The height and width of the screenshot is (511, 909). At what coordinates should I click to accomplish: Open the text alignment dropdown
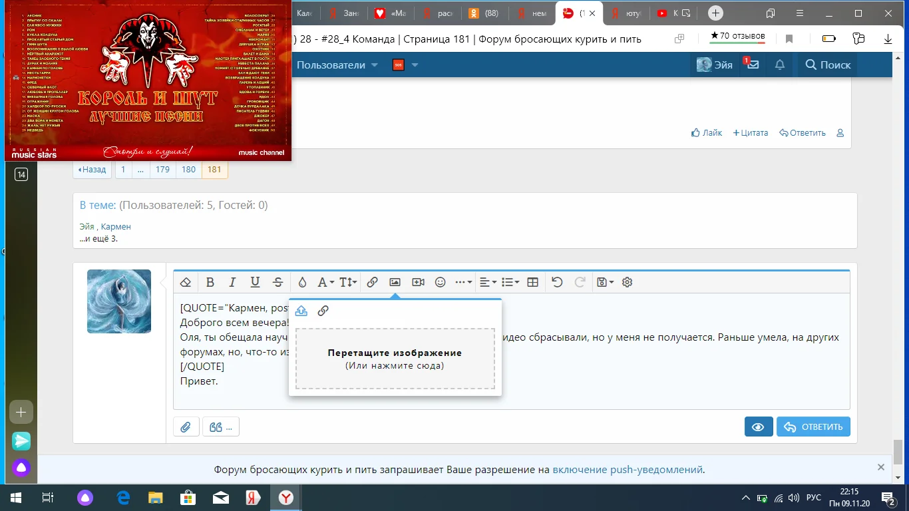(488, 281)
